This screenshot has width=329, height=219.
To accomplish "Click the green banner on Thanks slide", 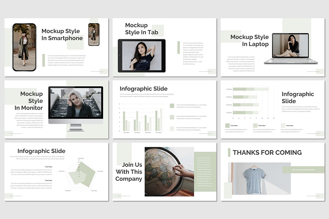I will point(303,169).
